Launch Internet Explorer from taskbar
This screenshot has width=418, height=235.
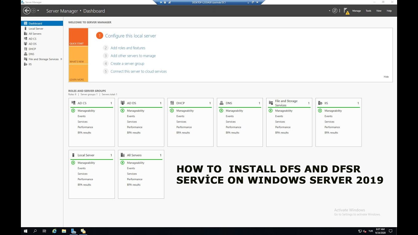click(x=54, y=231)
